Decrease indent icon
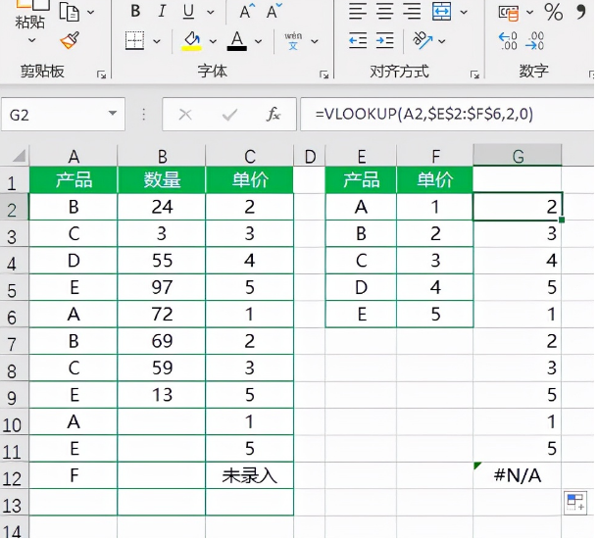The image size is (598, 540). point(358,40)
